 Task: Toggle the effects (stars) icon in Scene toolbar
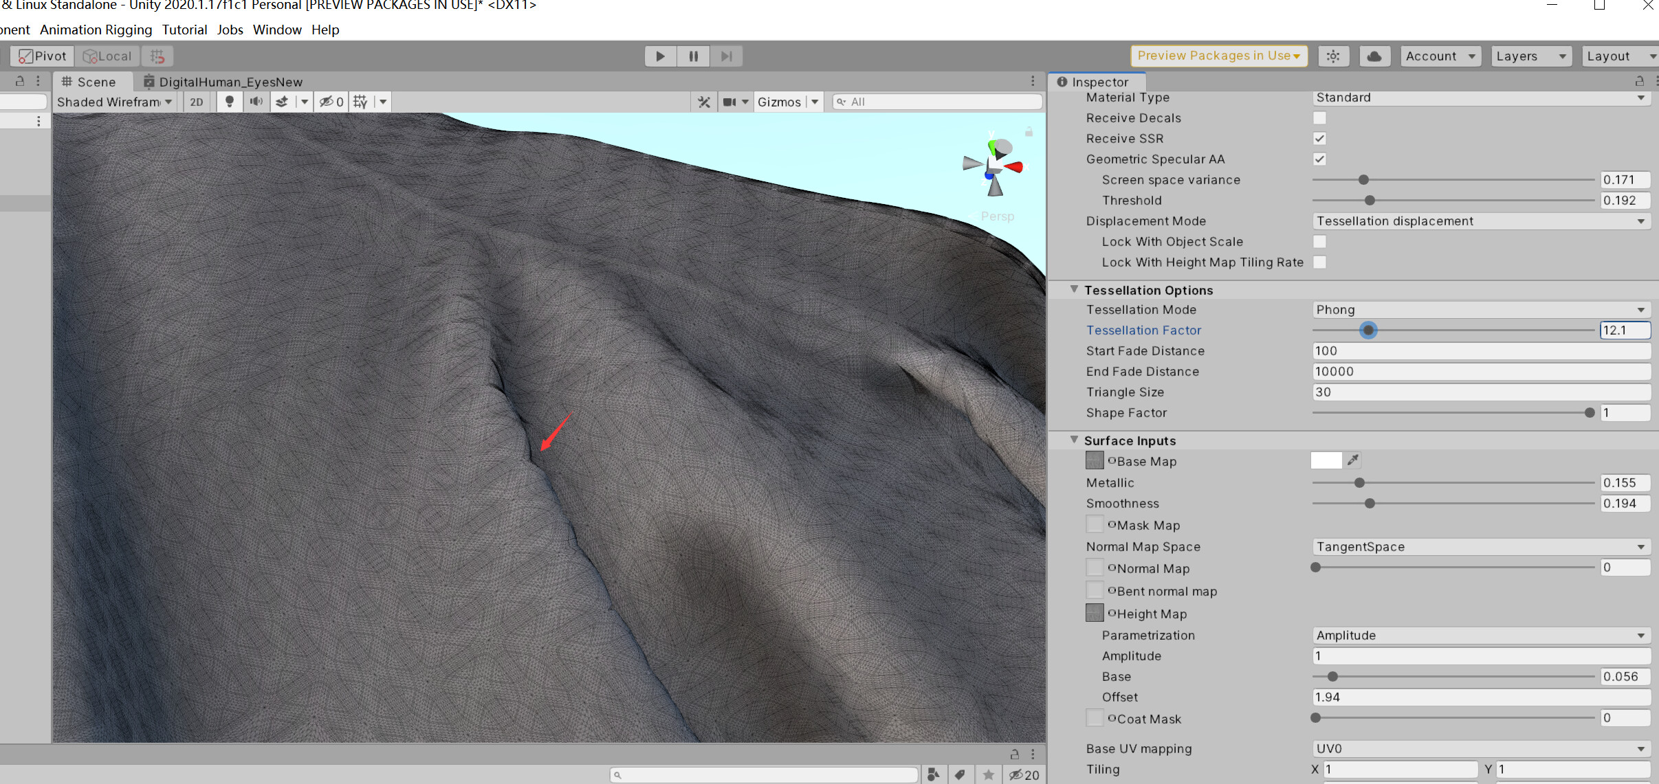pos(282,101)
